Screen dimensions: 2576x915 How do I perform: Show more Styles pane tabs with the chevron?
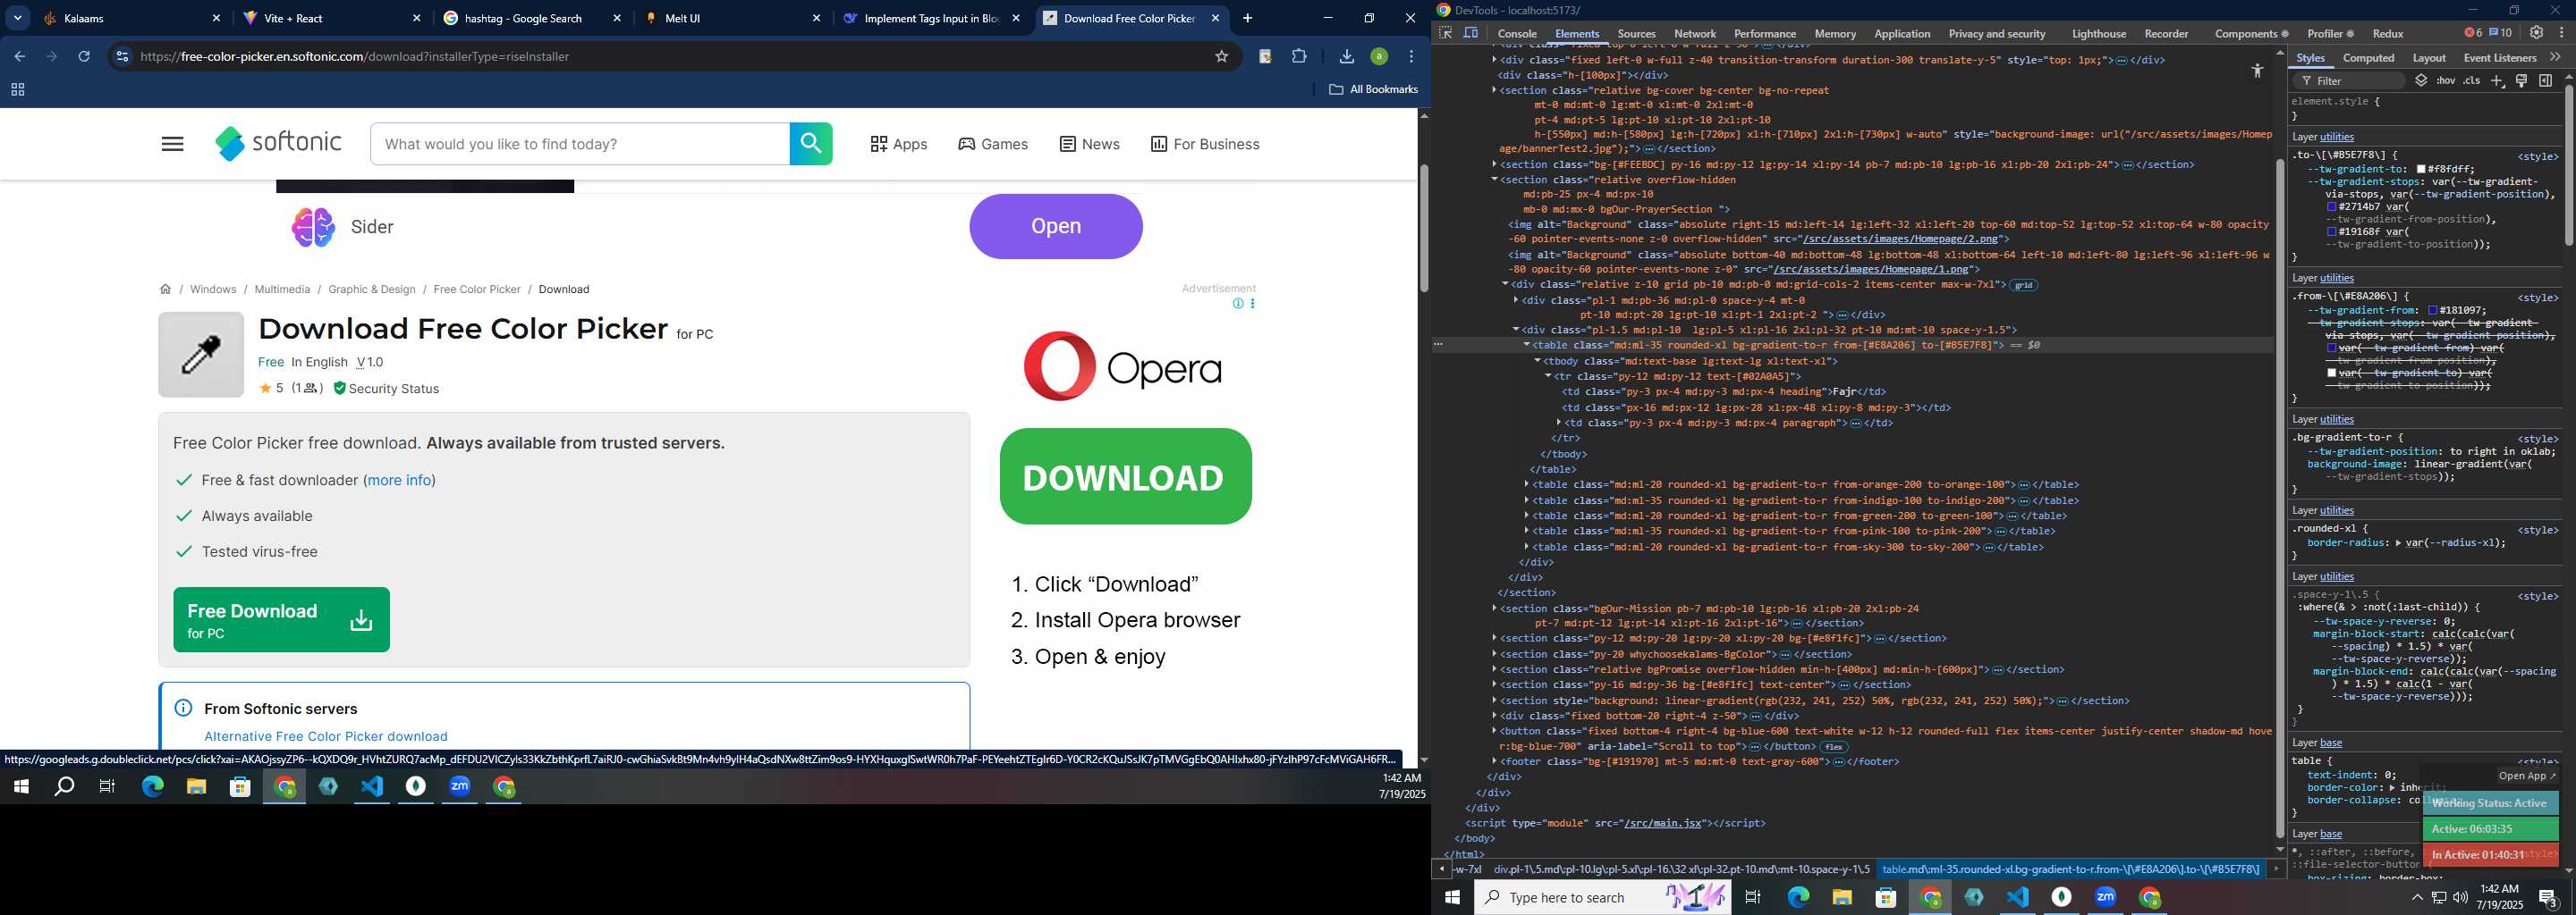[x=2555, y=58]
